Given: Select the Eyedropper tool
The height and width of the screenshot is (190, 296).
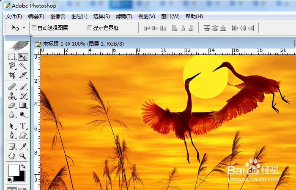Looking at the screenshot, I should point(23,147).
